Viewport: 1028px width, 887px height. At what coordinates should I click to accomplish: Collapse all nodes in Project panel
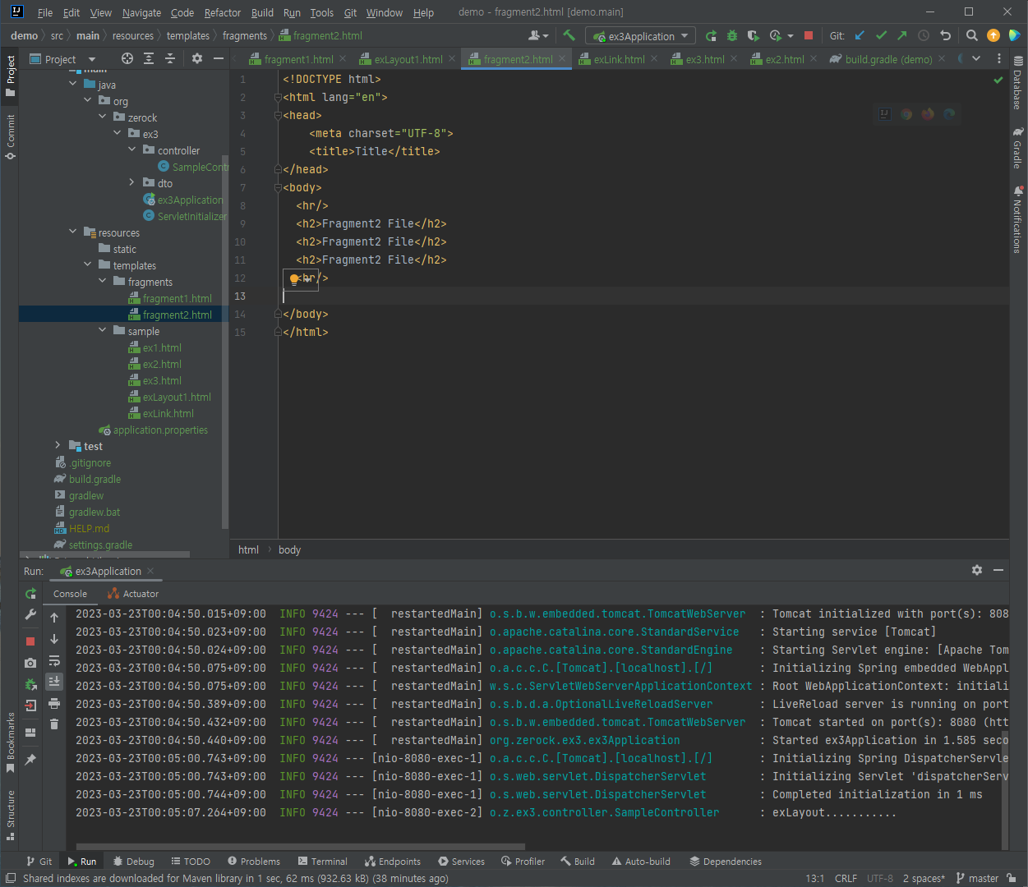point(169,58)
